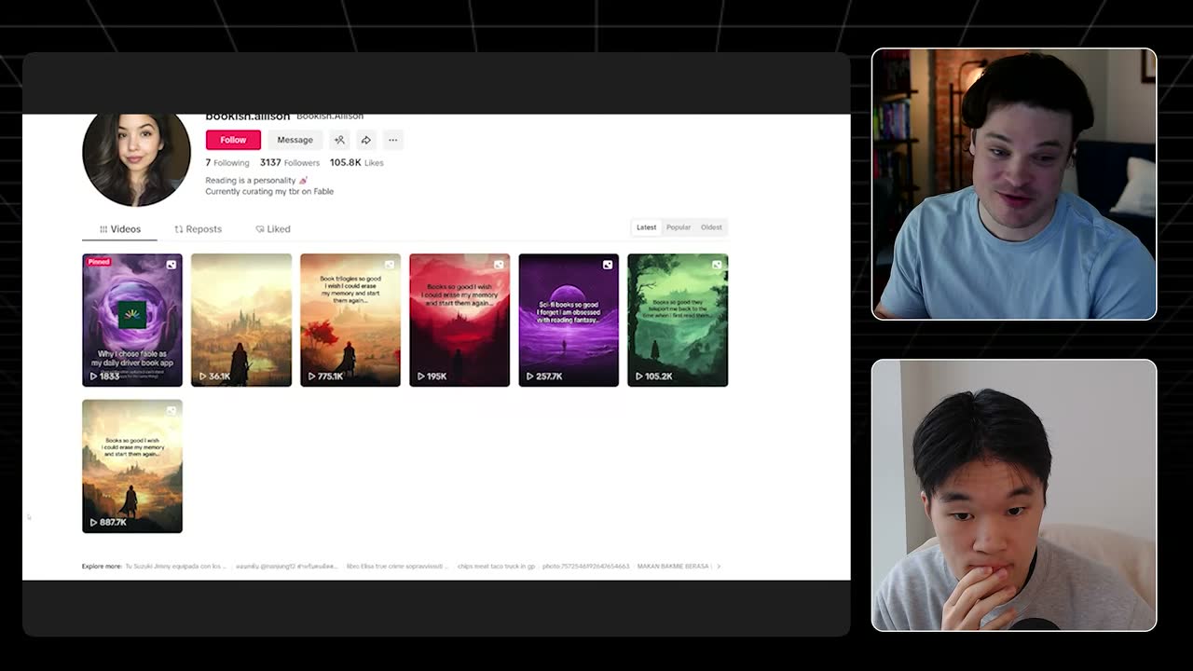The height and width of the screenshot is (671, 1193).
Task: Open the 3137 Followers list
Action: (x=290, y=162)
